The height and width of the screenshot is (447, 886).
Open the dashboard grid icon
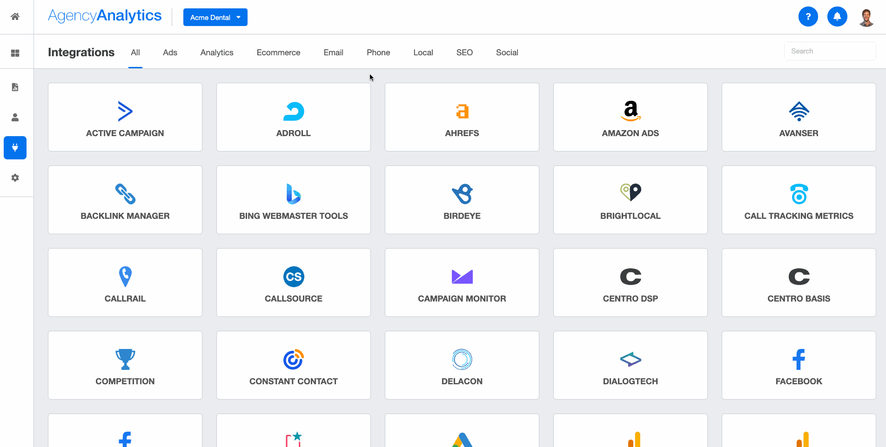point(15,53)
